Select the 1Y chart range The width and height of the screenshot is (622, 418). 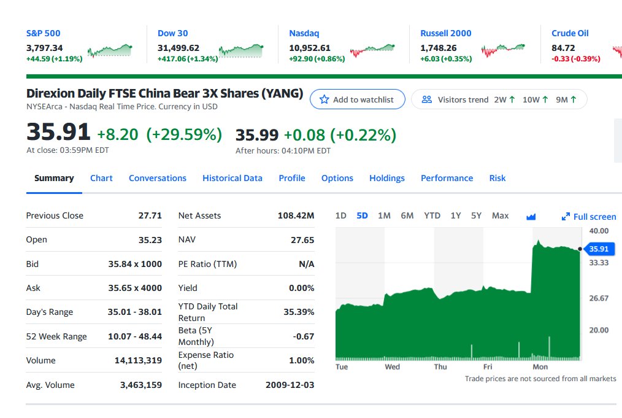click(456, 215)
